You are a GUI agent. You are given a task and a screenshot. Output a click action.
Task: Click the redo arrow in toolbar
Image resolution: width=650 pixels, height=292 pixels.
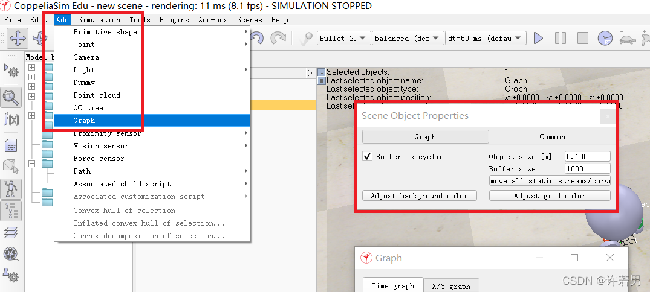tap(278, 39)
